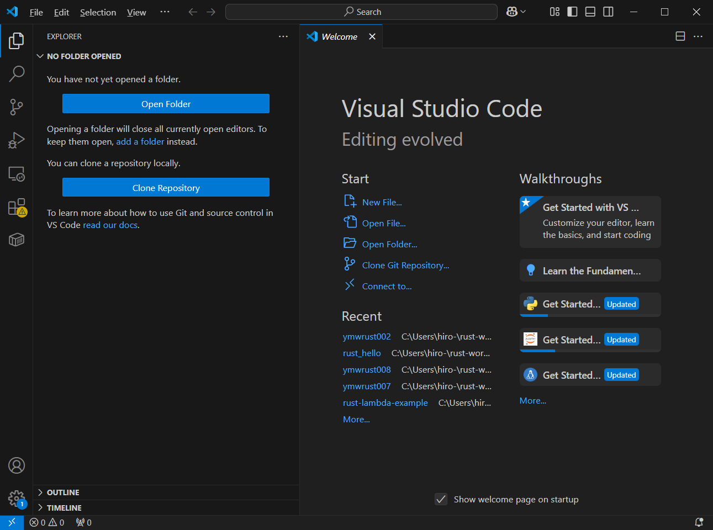Viewport: 713px width, 530px height.
Task: Click the notifications bell in status bar
Action: [699, 522]
